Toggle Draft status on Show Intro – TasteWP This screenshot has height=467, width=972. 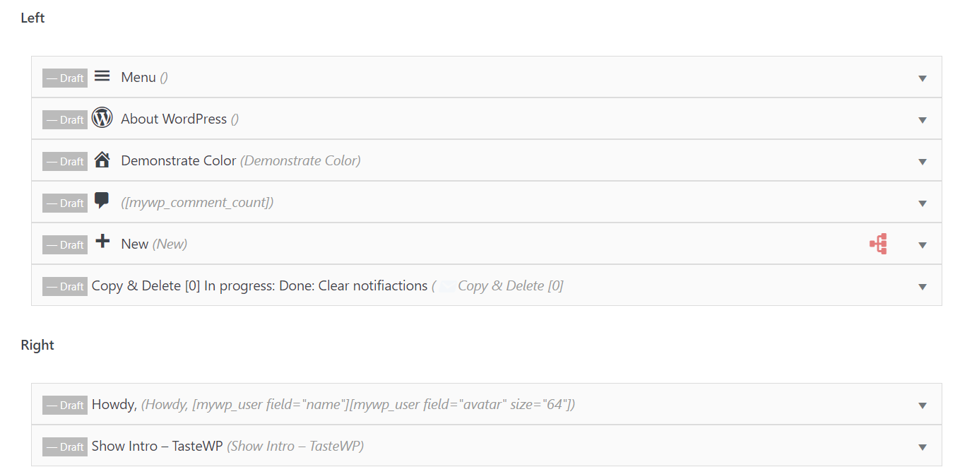pyautogui.click(x=64, y=447)
